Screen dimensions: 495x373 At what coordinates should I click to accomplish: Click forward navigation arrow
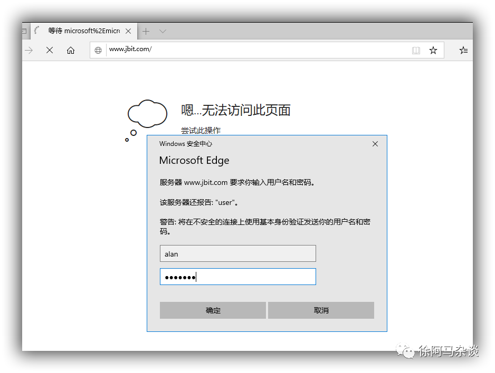point(28,50)
